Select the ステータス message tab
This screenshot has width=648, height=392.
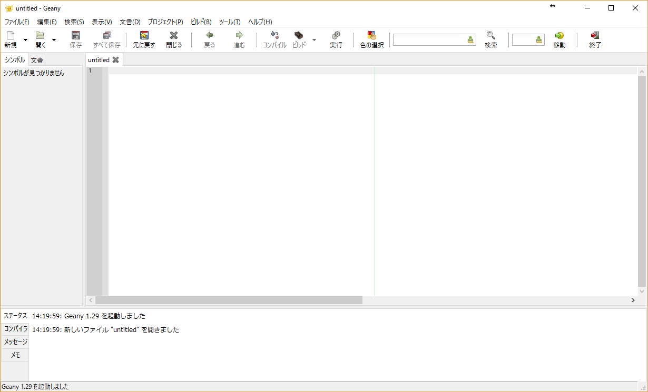coord(15,316)
